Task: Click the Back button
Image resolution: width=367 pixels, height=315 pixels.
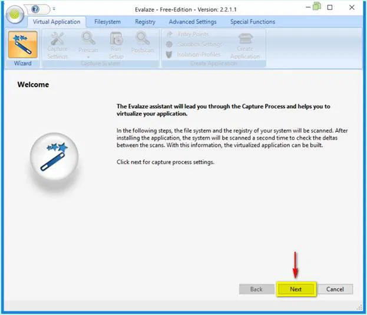Action: 256,289
